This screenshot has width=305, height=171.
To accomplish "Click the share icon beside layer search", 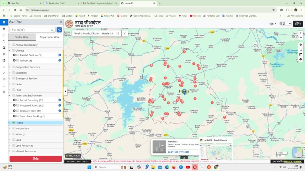I will [x=59, y=30].
